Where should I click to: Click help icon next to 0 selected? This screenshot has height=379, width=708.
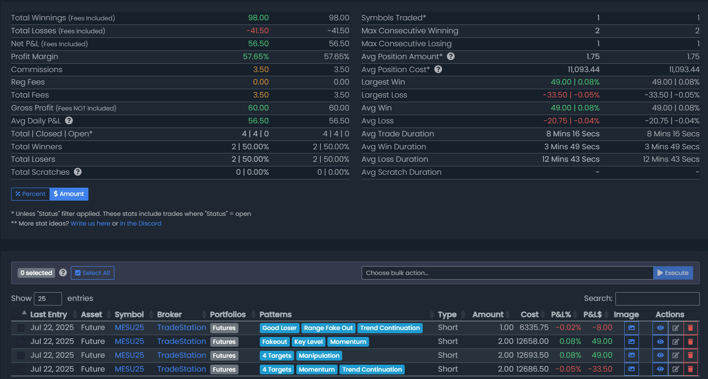[x=63, y=273]
